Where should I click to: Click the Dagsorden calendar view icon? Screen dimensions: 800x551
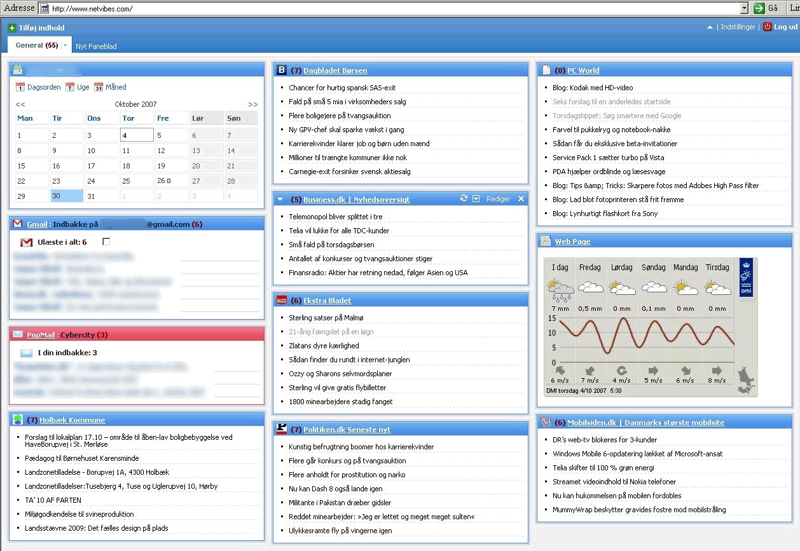tap(20, 88)
